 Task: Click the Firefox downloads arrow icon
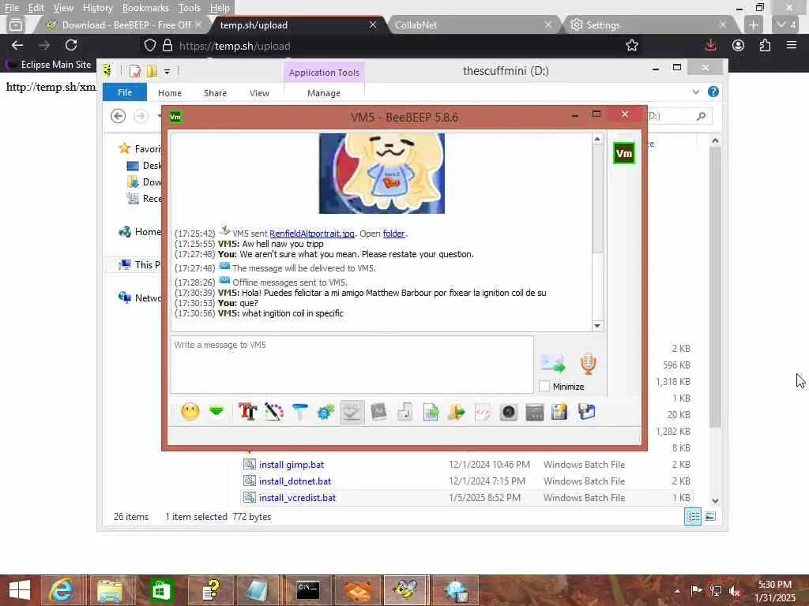(710, 45)
